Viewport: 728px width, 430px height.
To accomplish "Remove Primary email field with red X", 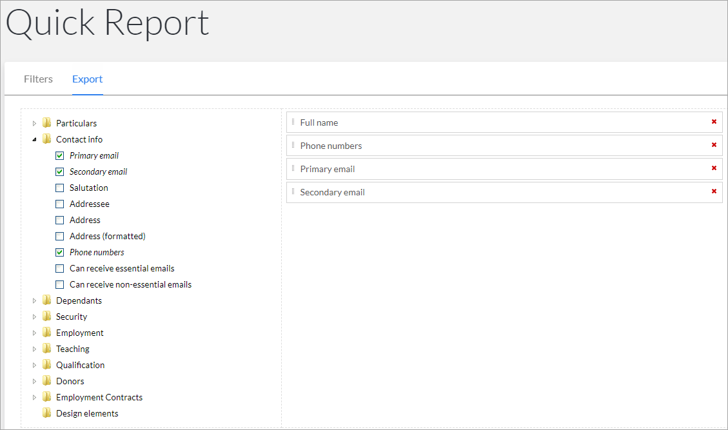I will click(x=714, y=168).
